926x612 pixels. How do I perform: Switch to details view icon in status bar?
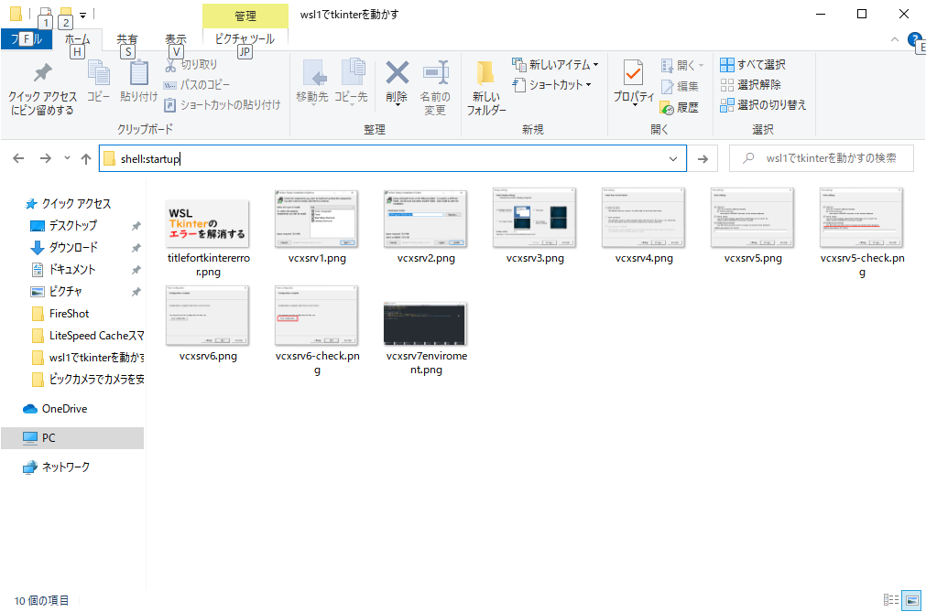(891, 600)
